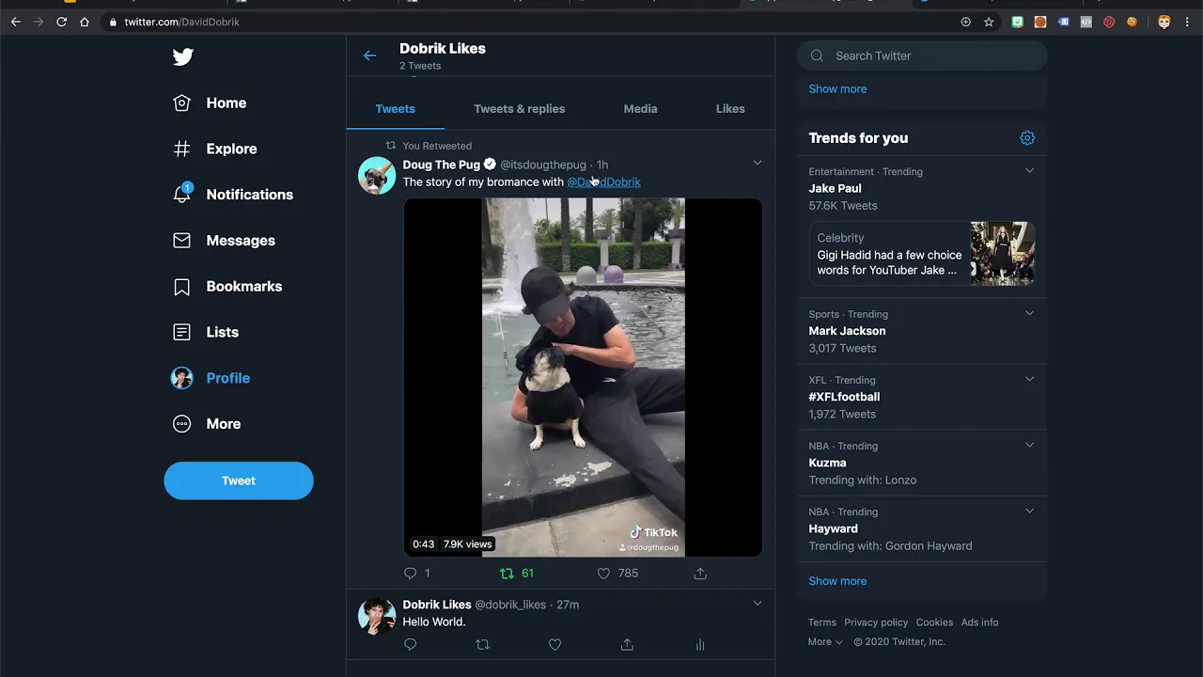Go back with browser back arrow
The height and width of the screenshot is (677, 1203).
(15, 22)
